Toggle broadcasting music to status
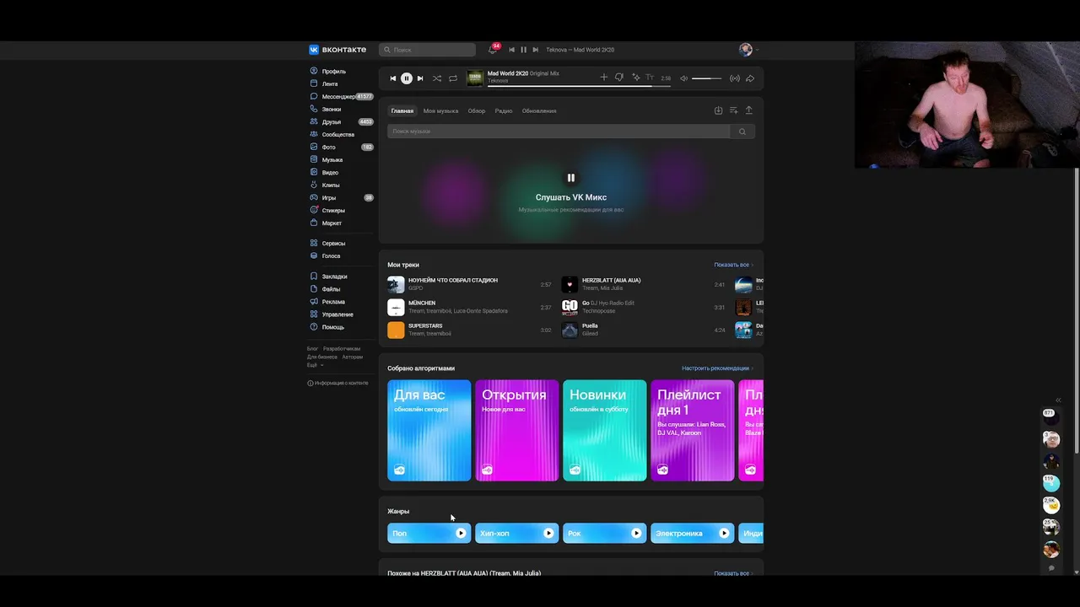This screenshot has width=1080, height=607. click(x=735, y=78)
